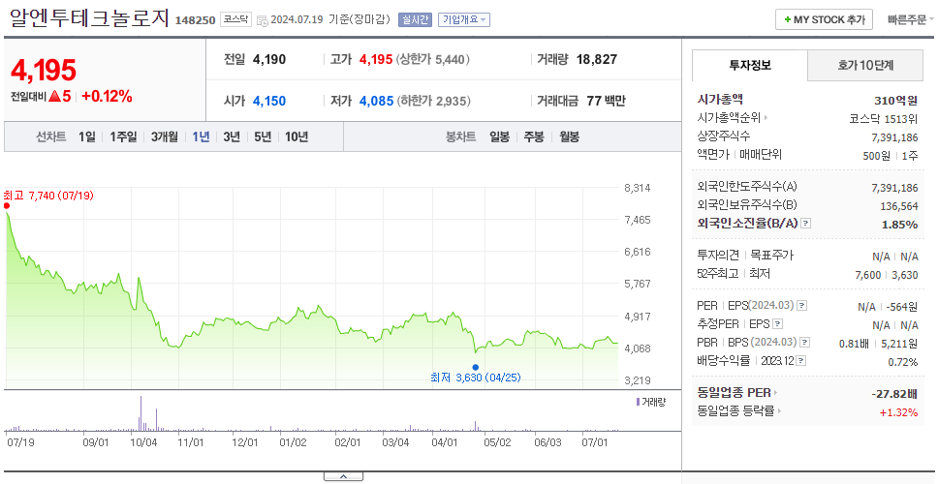The image size is (938, 484).
Task: Select the 10년 chart period
Action: pyautogui.click(x=297, y=136)
